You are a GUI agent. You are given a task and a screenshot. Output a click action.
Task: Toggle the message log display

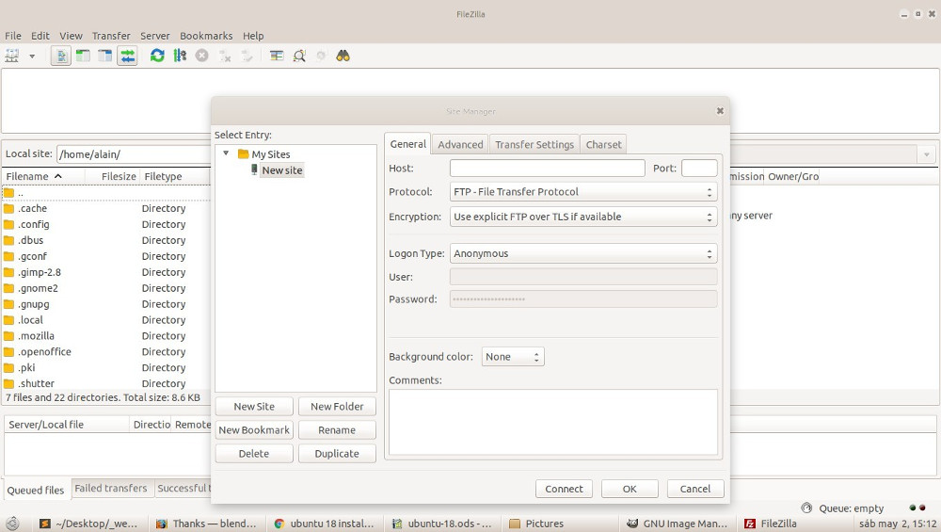point(60,56)
